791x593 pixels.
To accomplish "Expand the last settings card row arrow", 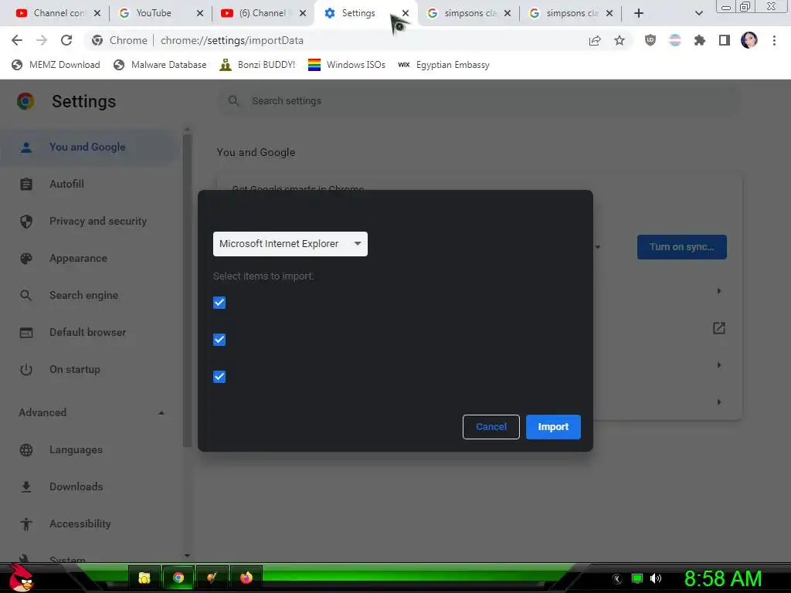I will point(719,402).
